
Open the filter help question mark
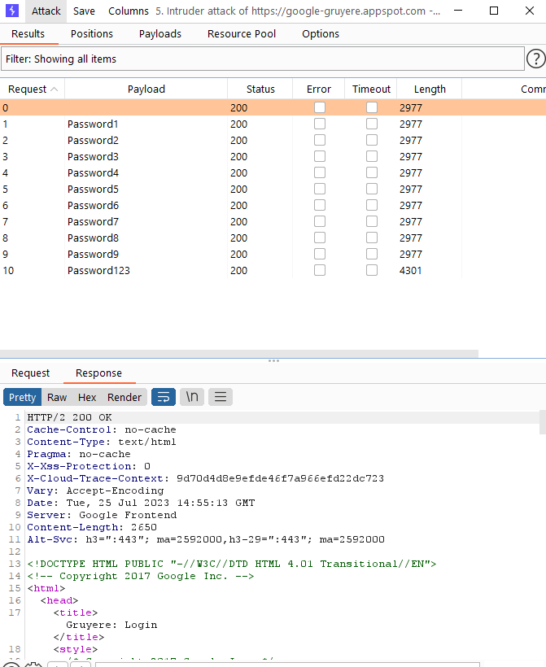[535, 59]
